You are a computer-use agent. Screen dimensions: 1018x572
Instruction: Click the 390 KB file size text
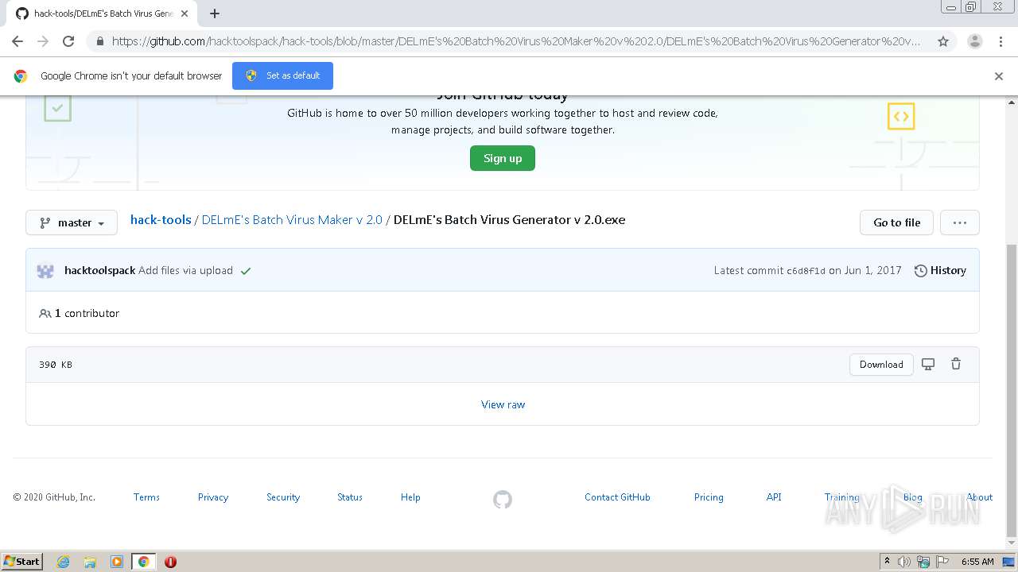[x=56, y=365]
